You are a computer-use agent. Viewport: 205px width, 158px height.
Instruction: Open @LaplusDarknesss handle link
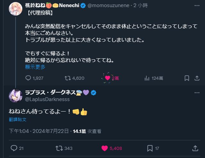click(x=47, y=99)
